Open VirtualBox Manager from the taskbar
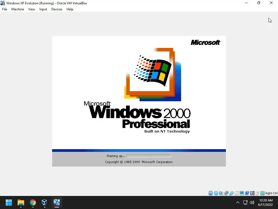The image size is (278, 209). coord(44,202)
